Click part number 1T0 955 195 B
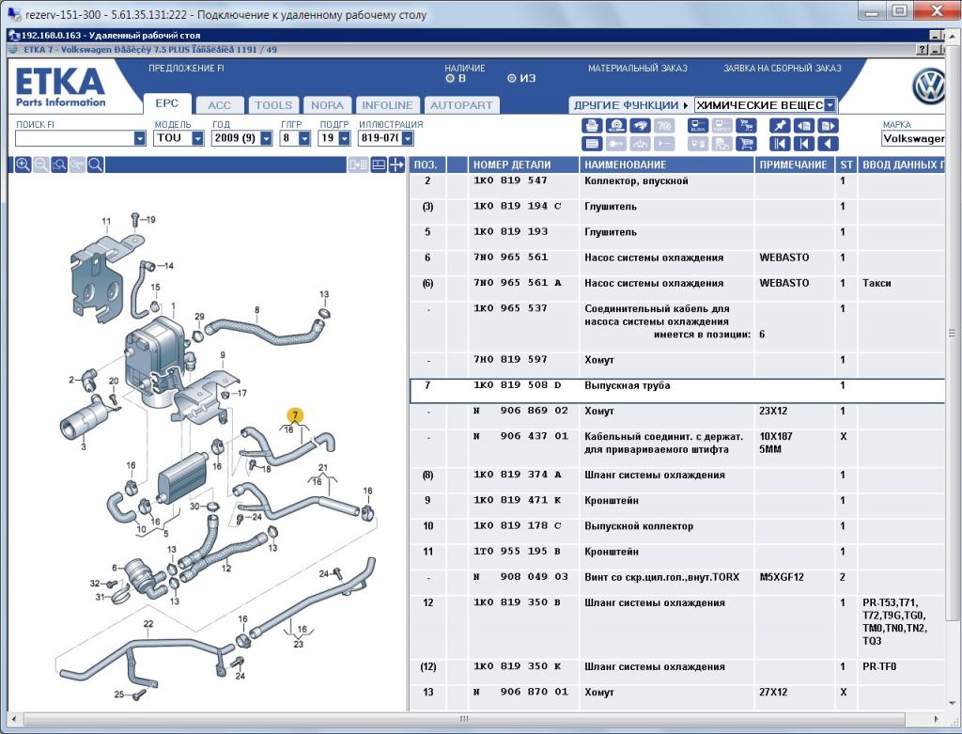The image size is (962, 734). click(x=518, y=551)
